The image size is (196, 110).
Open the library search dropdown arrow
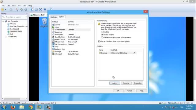pyautogui.click(x=26, y=17)
